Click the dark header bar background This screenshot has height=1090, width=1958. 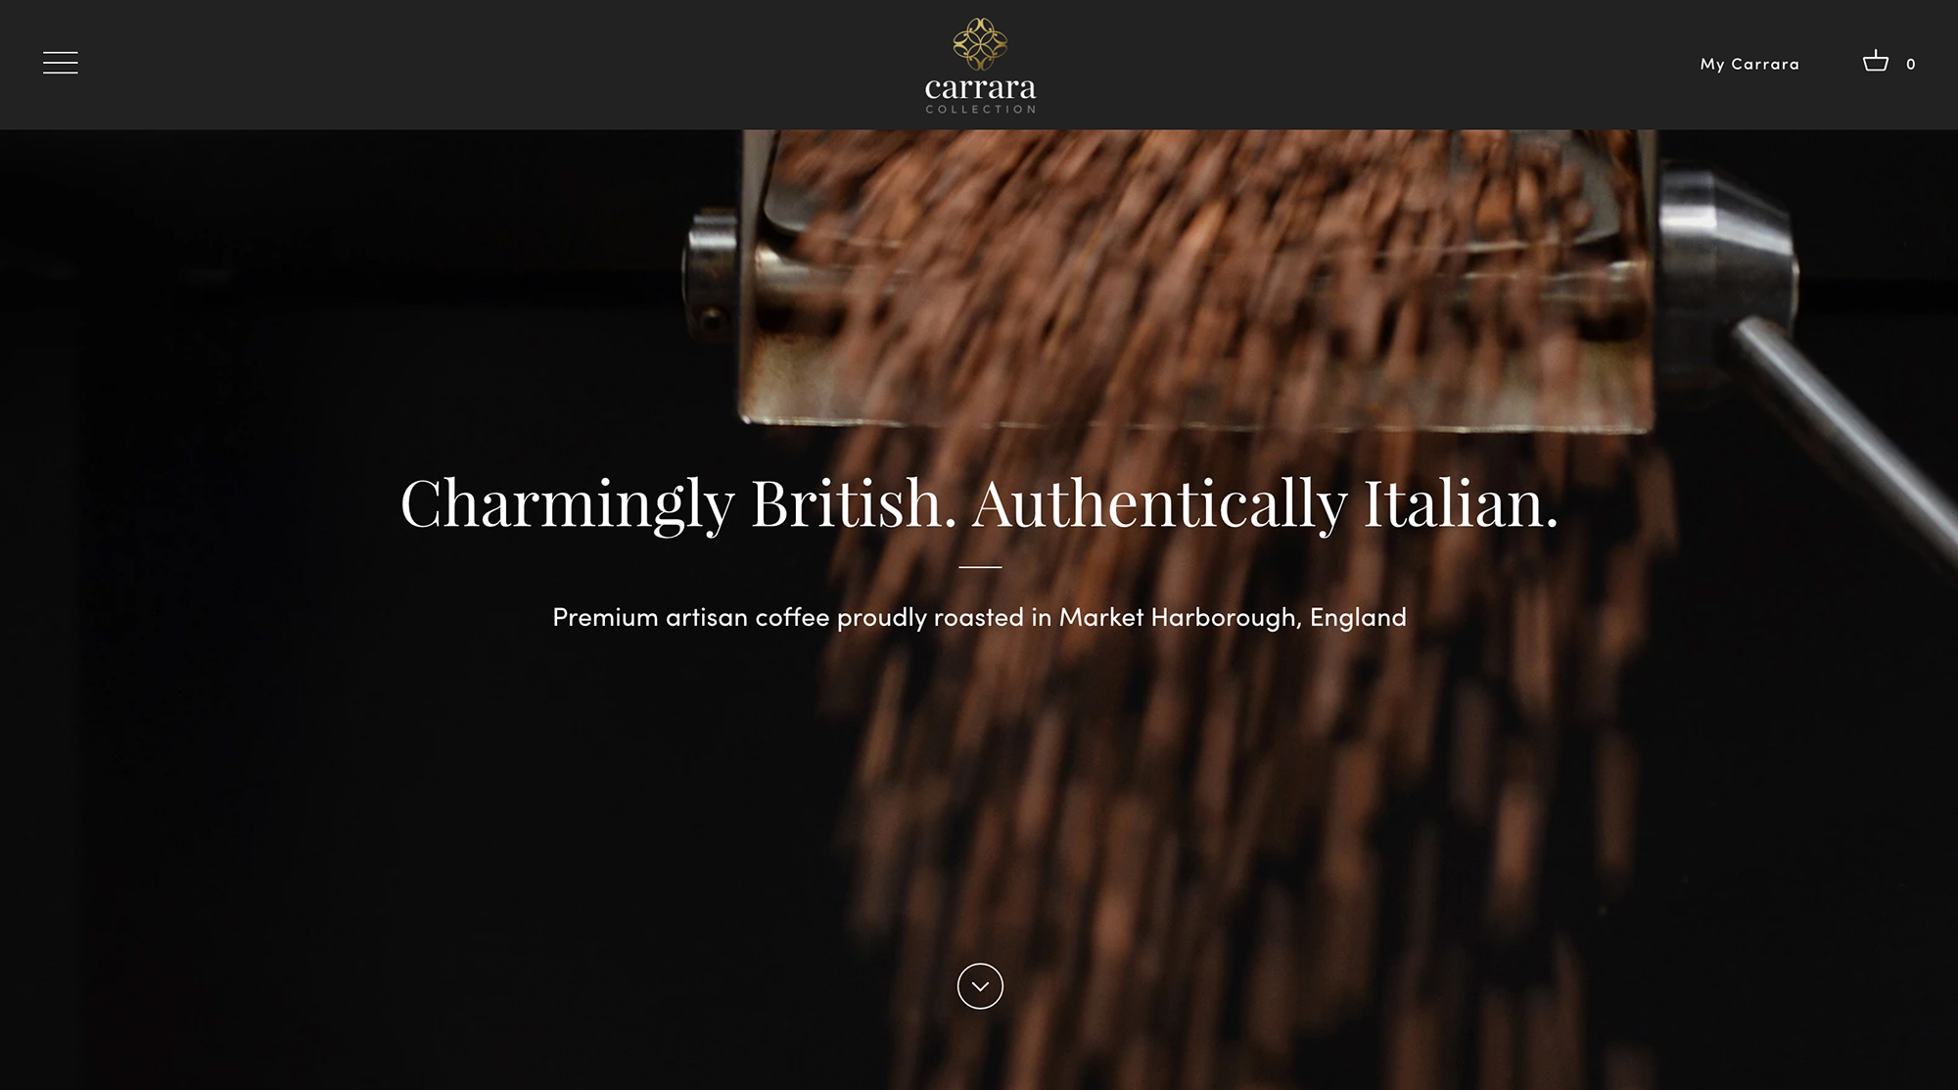[x=489, y=65]
